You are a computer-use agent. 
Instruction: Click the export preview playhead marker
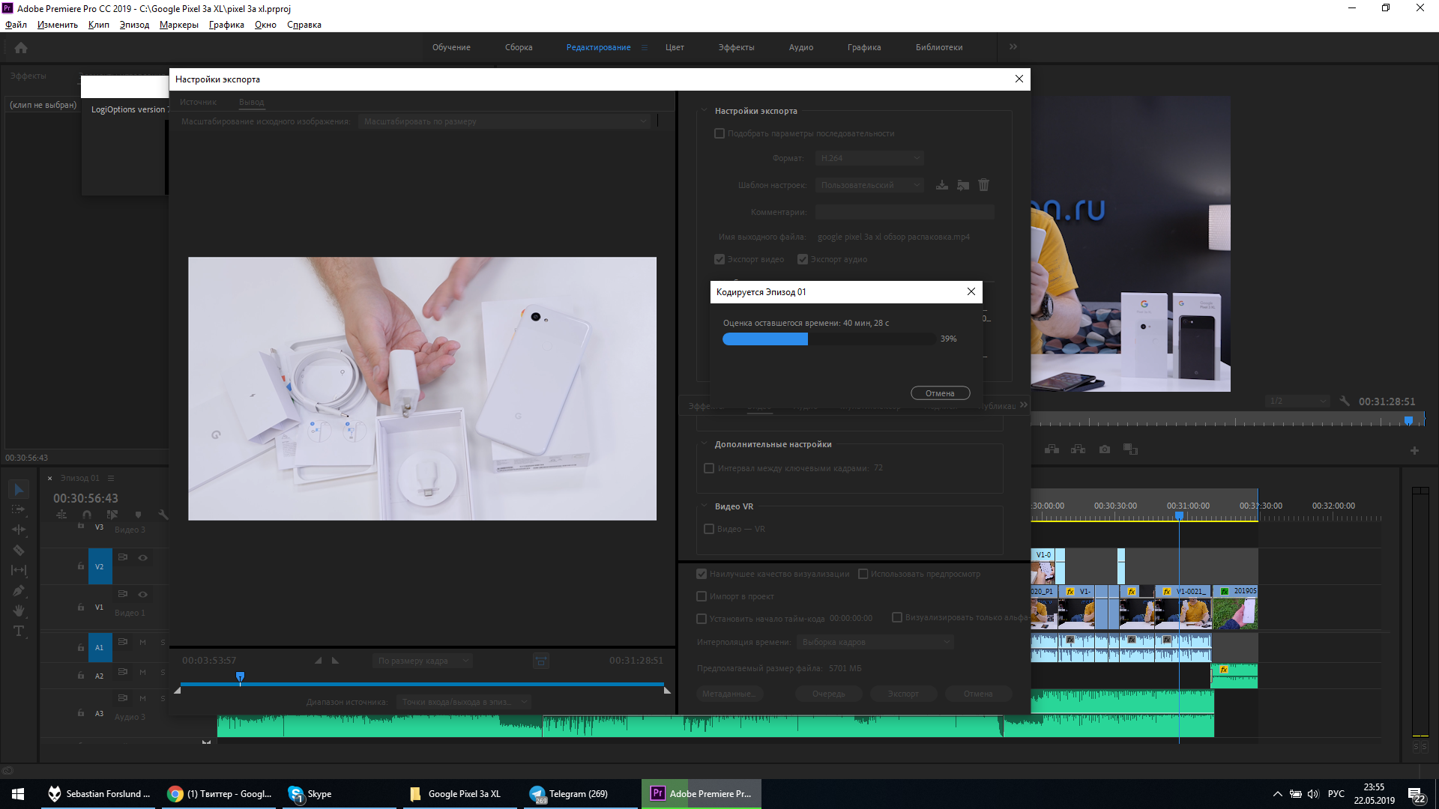[240, 677]
